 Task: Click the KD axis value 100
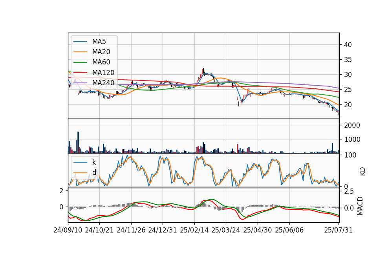[x=350, y=155]
